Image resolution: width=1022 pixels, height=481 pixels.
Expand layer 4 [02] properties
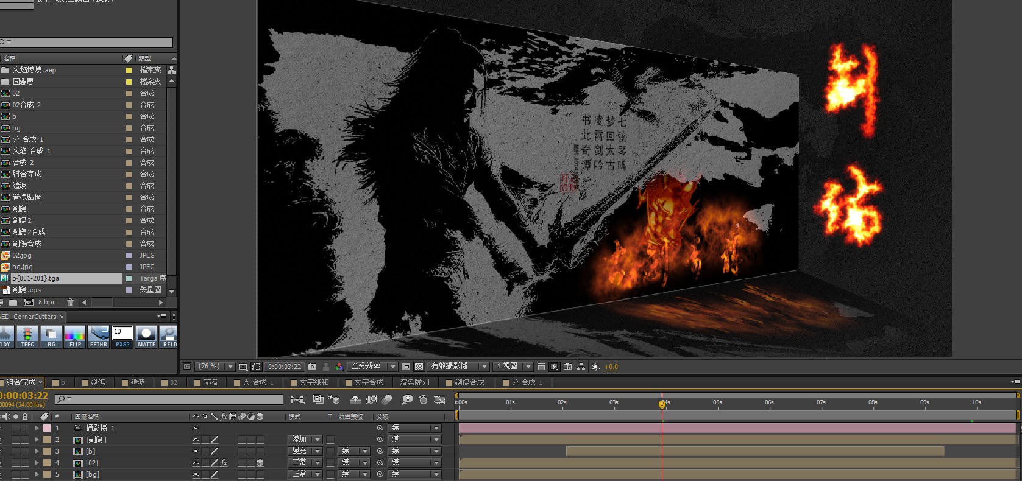[x=37, y=463]
